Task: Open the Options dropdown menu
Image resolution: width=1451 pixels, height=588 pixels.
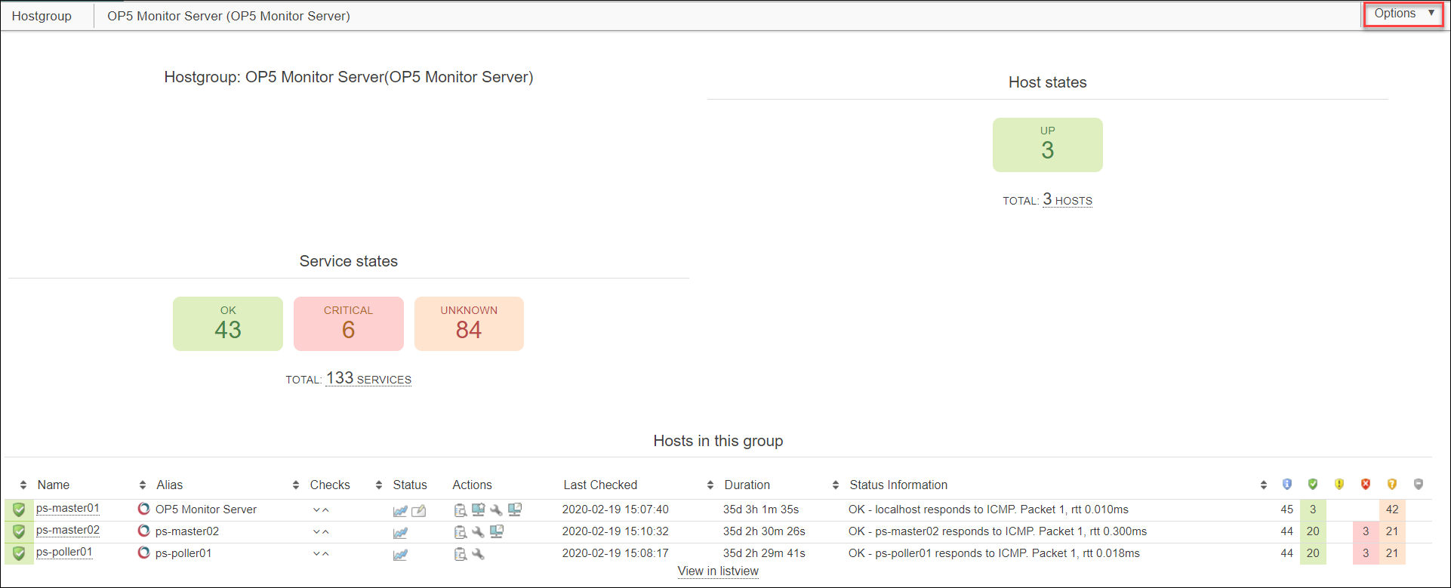Action: tap(1403, 14)
